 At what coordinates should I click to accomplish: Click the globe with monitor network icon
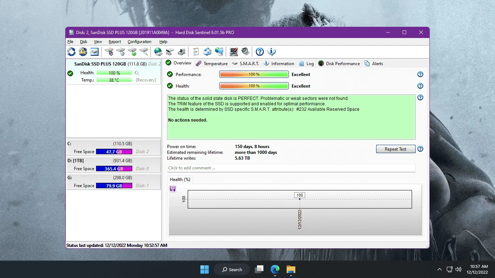219,52
